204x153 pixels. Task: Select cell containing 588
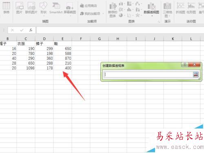click(62, 53)
